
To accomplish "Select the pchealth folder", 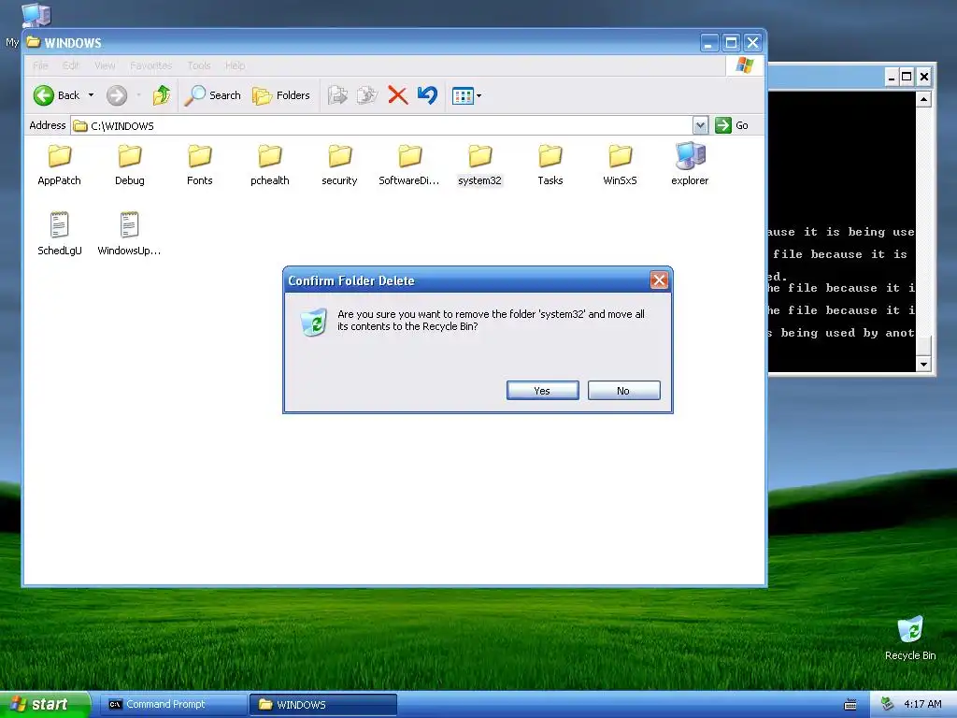I will 270,164.
